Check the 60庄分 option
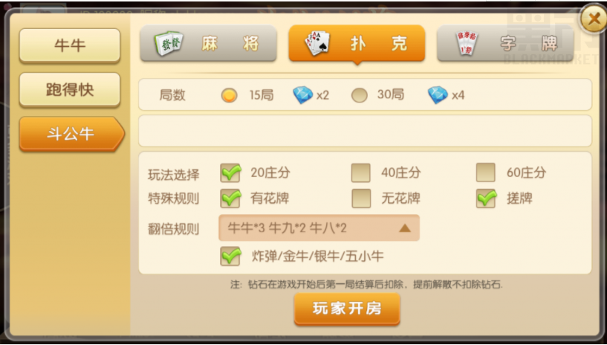Viewport: 607px width, 345px height. pyautogui.click(x=486, y=172)
